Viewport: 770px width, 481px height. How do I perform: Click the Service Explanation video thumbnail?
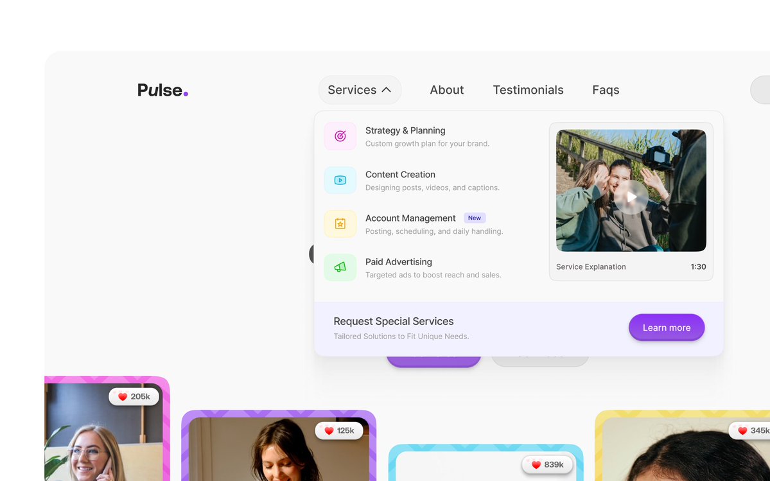(631, 191)
